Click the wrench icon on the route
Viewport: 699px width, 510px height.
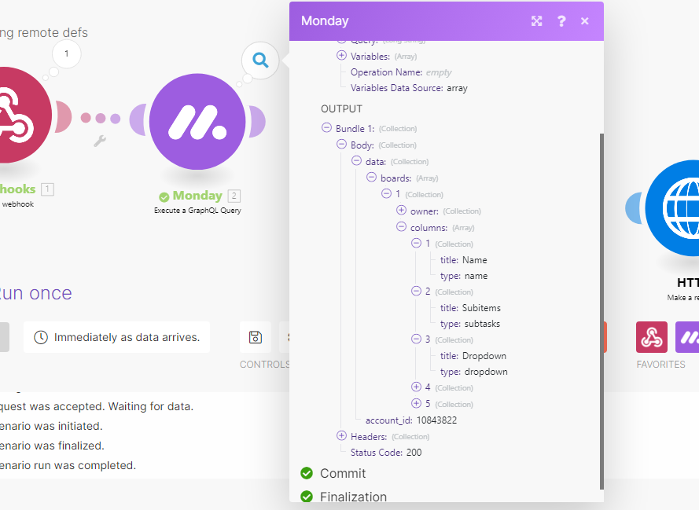click(x=100, y=141)
